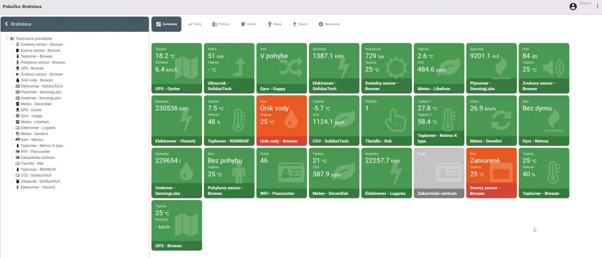Click the Report download tab
The image size is (602, 258).
click(x=300, y=24)
